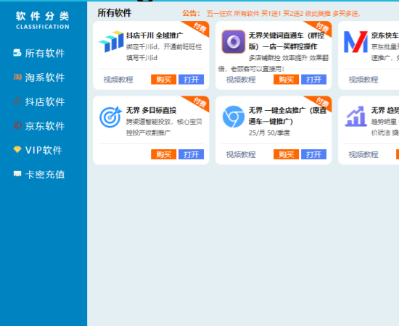Buy 抖店千川 全域推广 with 购买
The height and width of the screenshot is (326, 399).
[164, 80]
